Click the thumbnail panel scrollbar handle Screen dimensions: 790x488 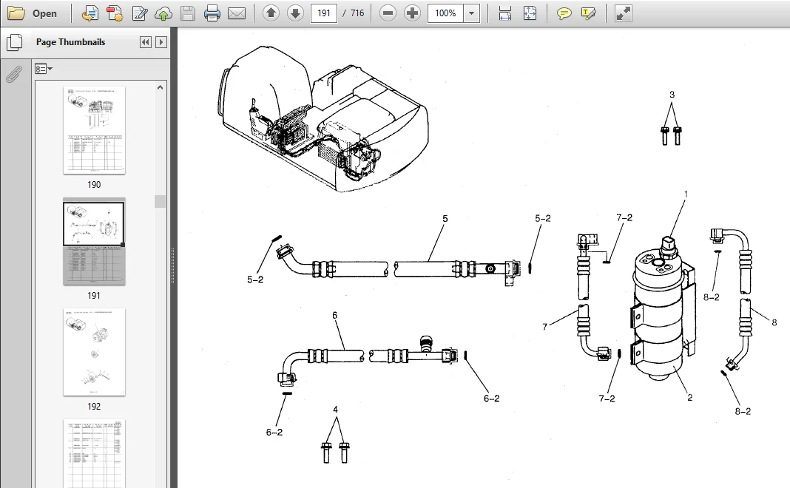[x=161, y=201]
